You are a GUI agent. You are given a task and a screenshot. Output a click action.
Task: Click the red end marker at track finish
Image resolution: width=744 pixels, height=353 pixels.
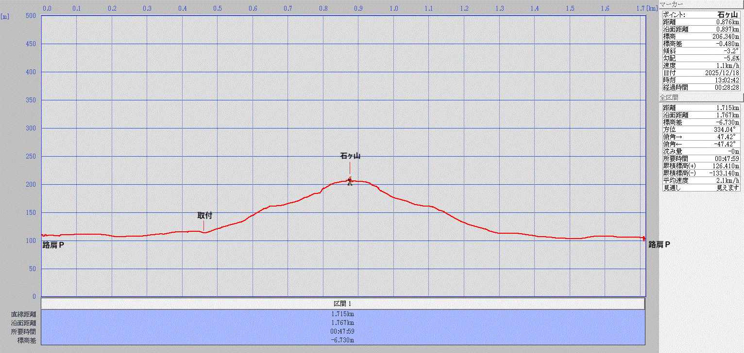point(644,239)
